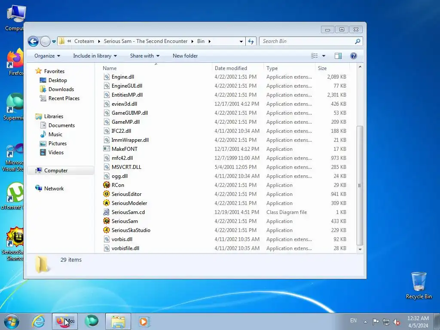Select the MSVCRT.DLL file name
The height and width of the screenshot is (330, 440).
coord(126,167)
